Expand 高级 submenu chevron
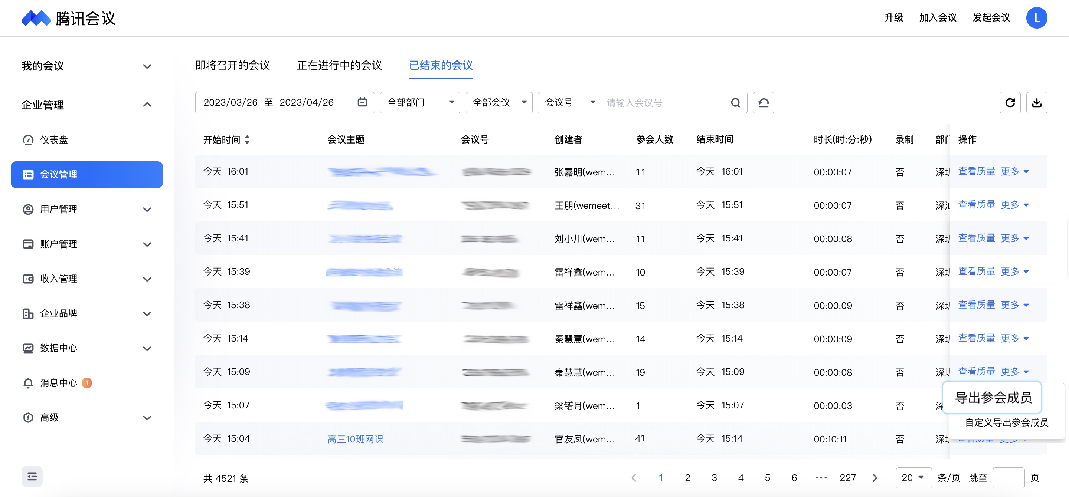 (147, 418)
